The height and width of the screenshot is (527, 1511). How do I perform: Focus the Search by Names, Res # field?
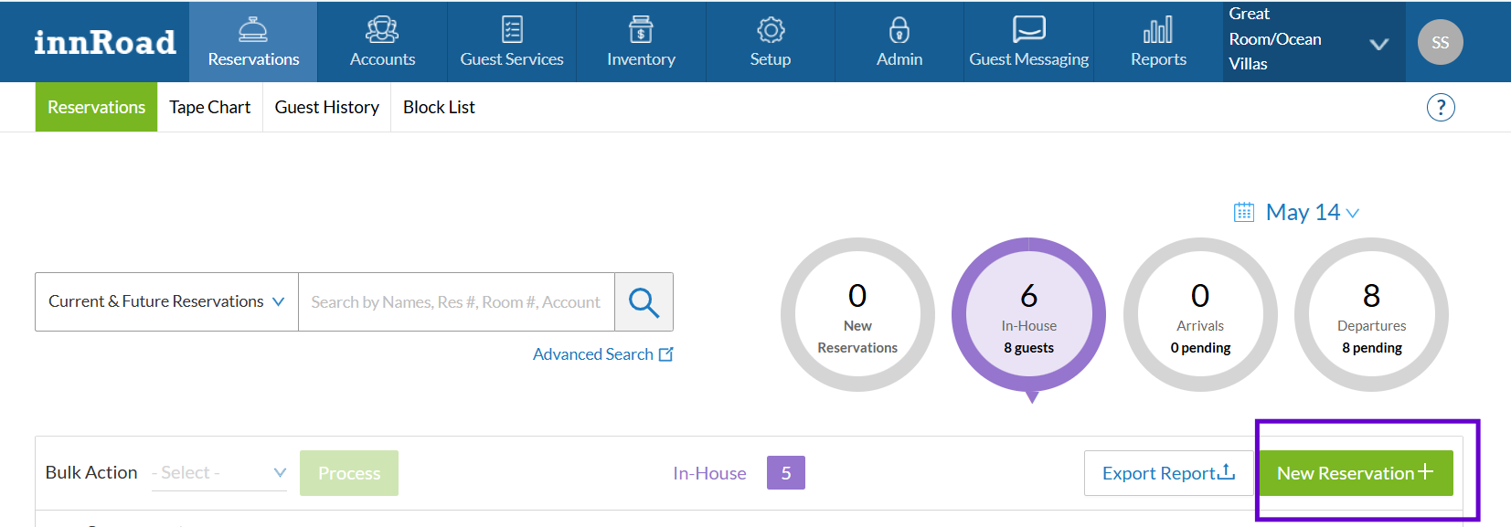pos(456,302)
